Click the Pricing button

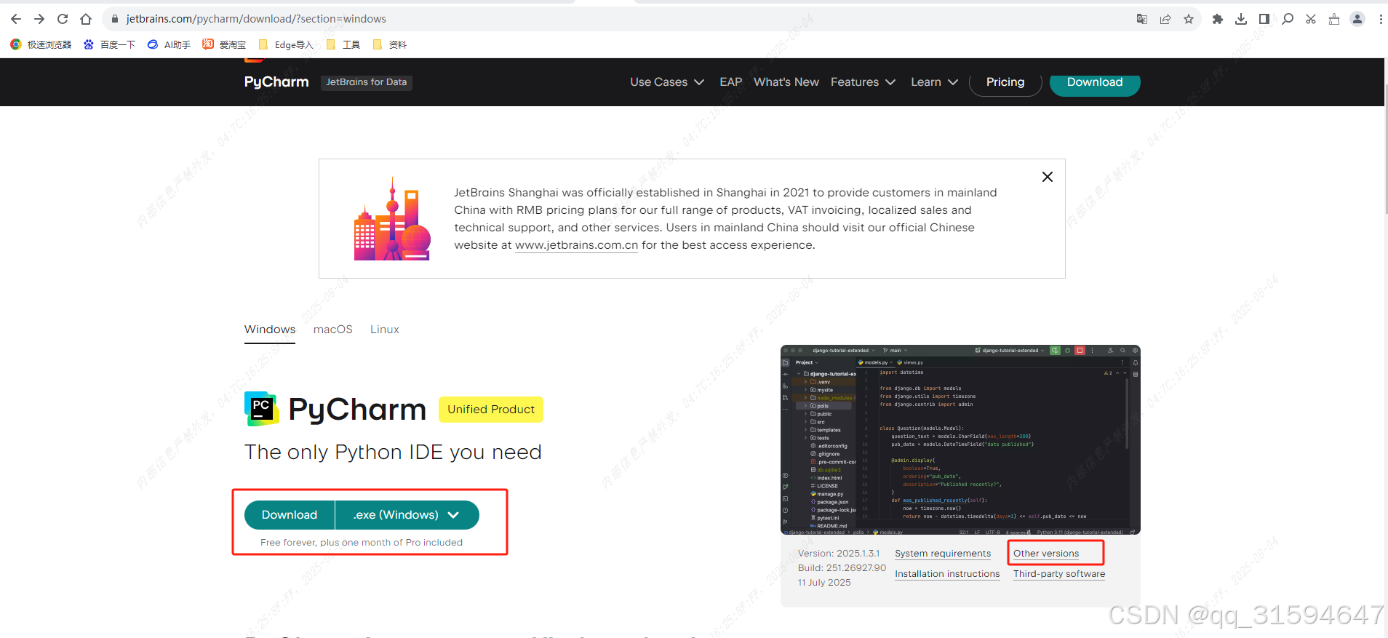[1005, 82]
